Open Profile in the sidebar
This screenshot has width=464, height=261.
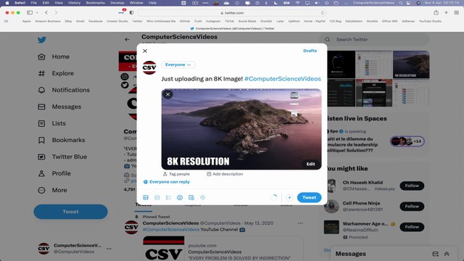tap(54, 173)
